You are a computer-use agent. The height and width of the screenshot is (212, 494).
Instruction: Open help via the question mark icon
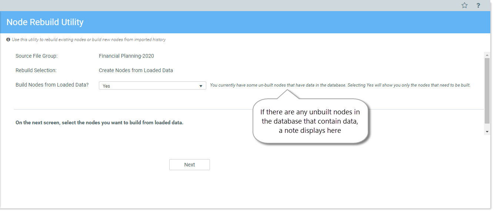478,5
